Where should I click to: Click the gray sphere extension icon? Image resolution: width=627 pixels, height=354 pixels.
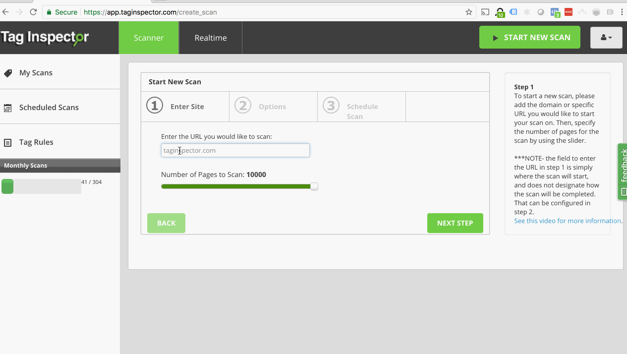coord(541,12)
